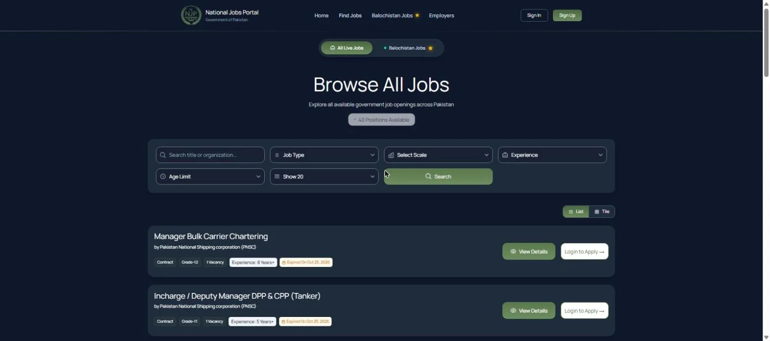770x341 pixels.
Task: Click the magnifier icon on the Search button
Action: tap(428, 177)
